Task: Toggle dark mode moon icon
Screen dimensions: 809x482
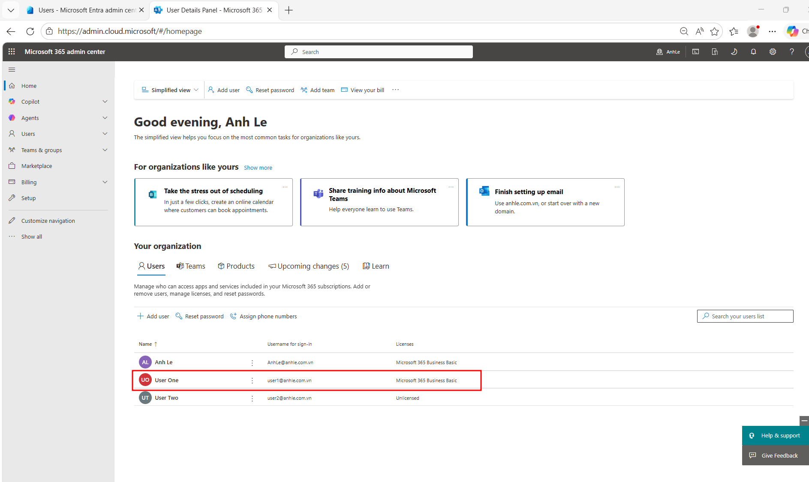Action: tap(734, 51)
